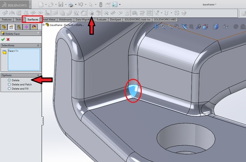Viewport: 246px width, 162px height.
Task: Select the Freeform tool
Action: tap(47, 13)
